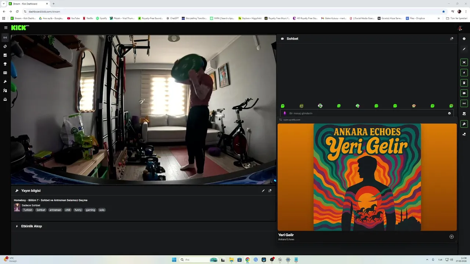This screenshot has height=264, width=470.
Task: Select the chill tag
Action: pyautogui.click(x=68, y=210)
